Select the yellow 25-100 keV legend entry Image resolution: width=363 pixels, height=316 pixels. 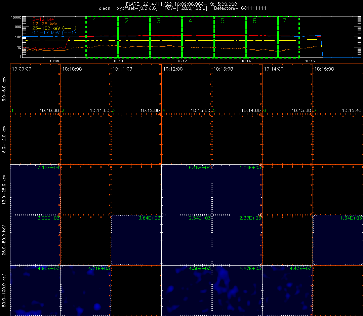(x=54, y=28)
